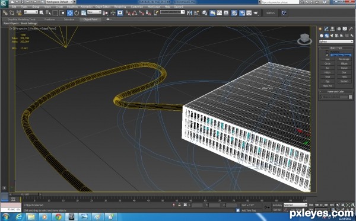Switch to the Hierarchy command panel
The height and width of the screenshot is (221, 356).
[x=332, y=29]
